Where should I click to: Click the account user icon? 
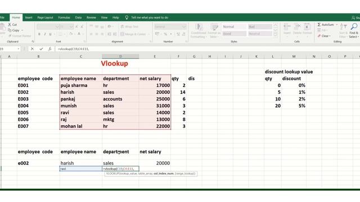click(353, 17)
